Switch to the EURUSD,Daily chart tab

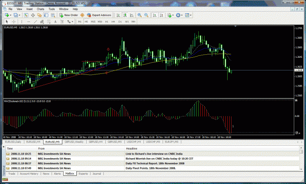point(13,142)
